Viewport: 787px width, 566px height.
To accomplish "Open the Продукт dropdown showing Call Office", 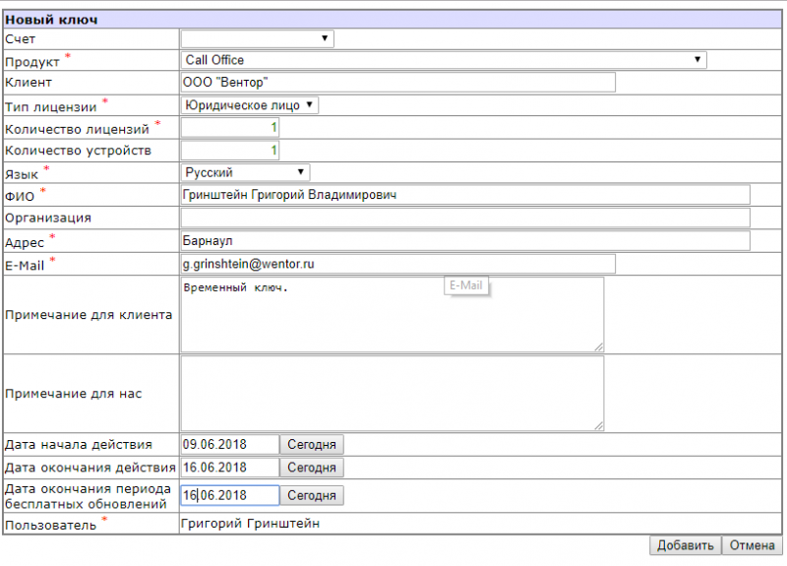I will pos(444,60).
